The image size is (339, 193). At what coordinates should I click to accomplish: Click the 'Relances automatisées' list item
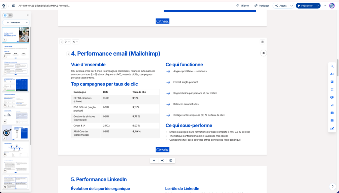[x=186, y=104]
